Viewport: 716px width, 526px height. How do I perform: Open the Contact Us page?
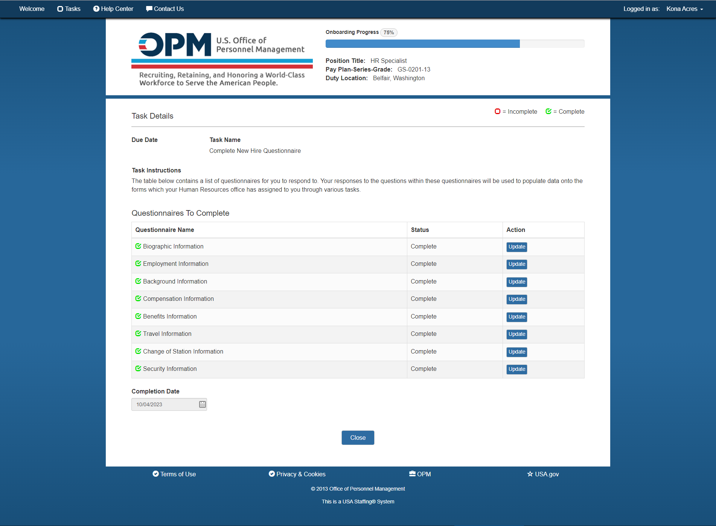coord(165,9)
